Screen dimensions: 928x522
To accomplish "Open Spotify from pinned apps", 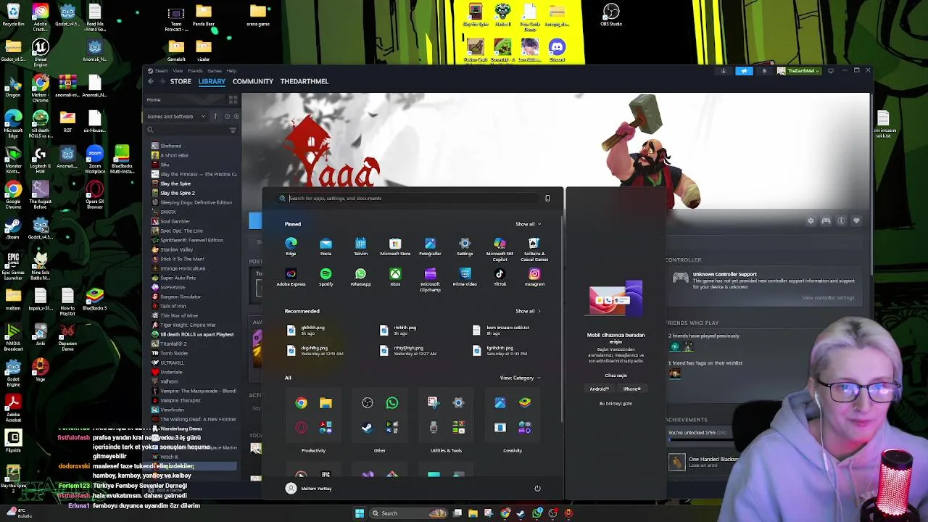I will 326,277.
